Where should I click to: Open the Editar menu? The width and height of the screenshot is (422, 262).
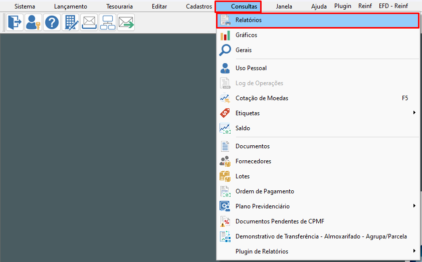tap(159, 7)
